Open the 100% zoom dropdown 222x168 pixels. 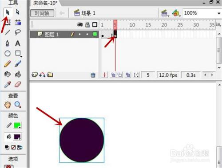click(x=219, y=13)
